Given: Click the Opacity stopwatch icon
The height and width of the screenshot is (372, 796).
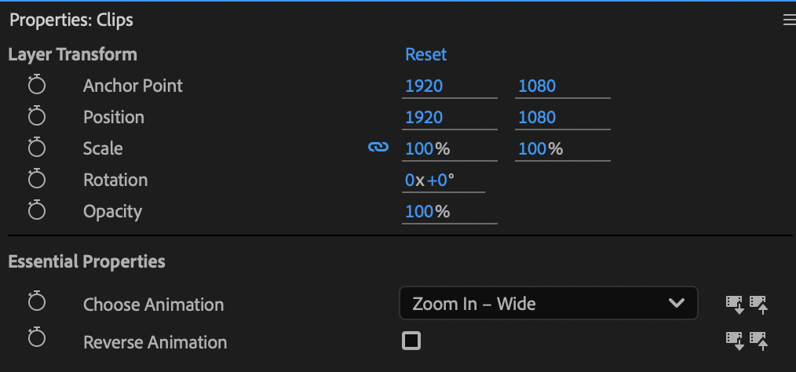Looking at the screenshot, I should pyautogui.click(x=36, y=211).
